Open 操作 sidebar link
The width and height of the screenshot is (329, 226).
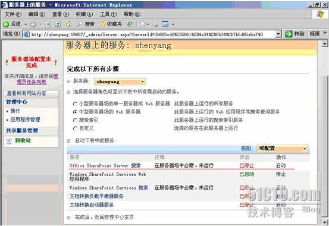15,111
